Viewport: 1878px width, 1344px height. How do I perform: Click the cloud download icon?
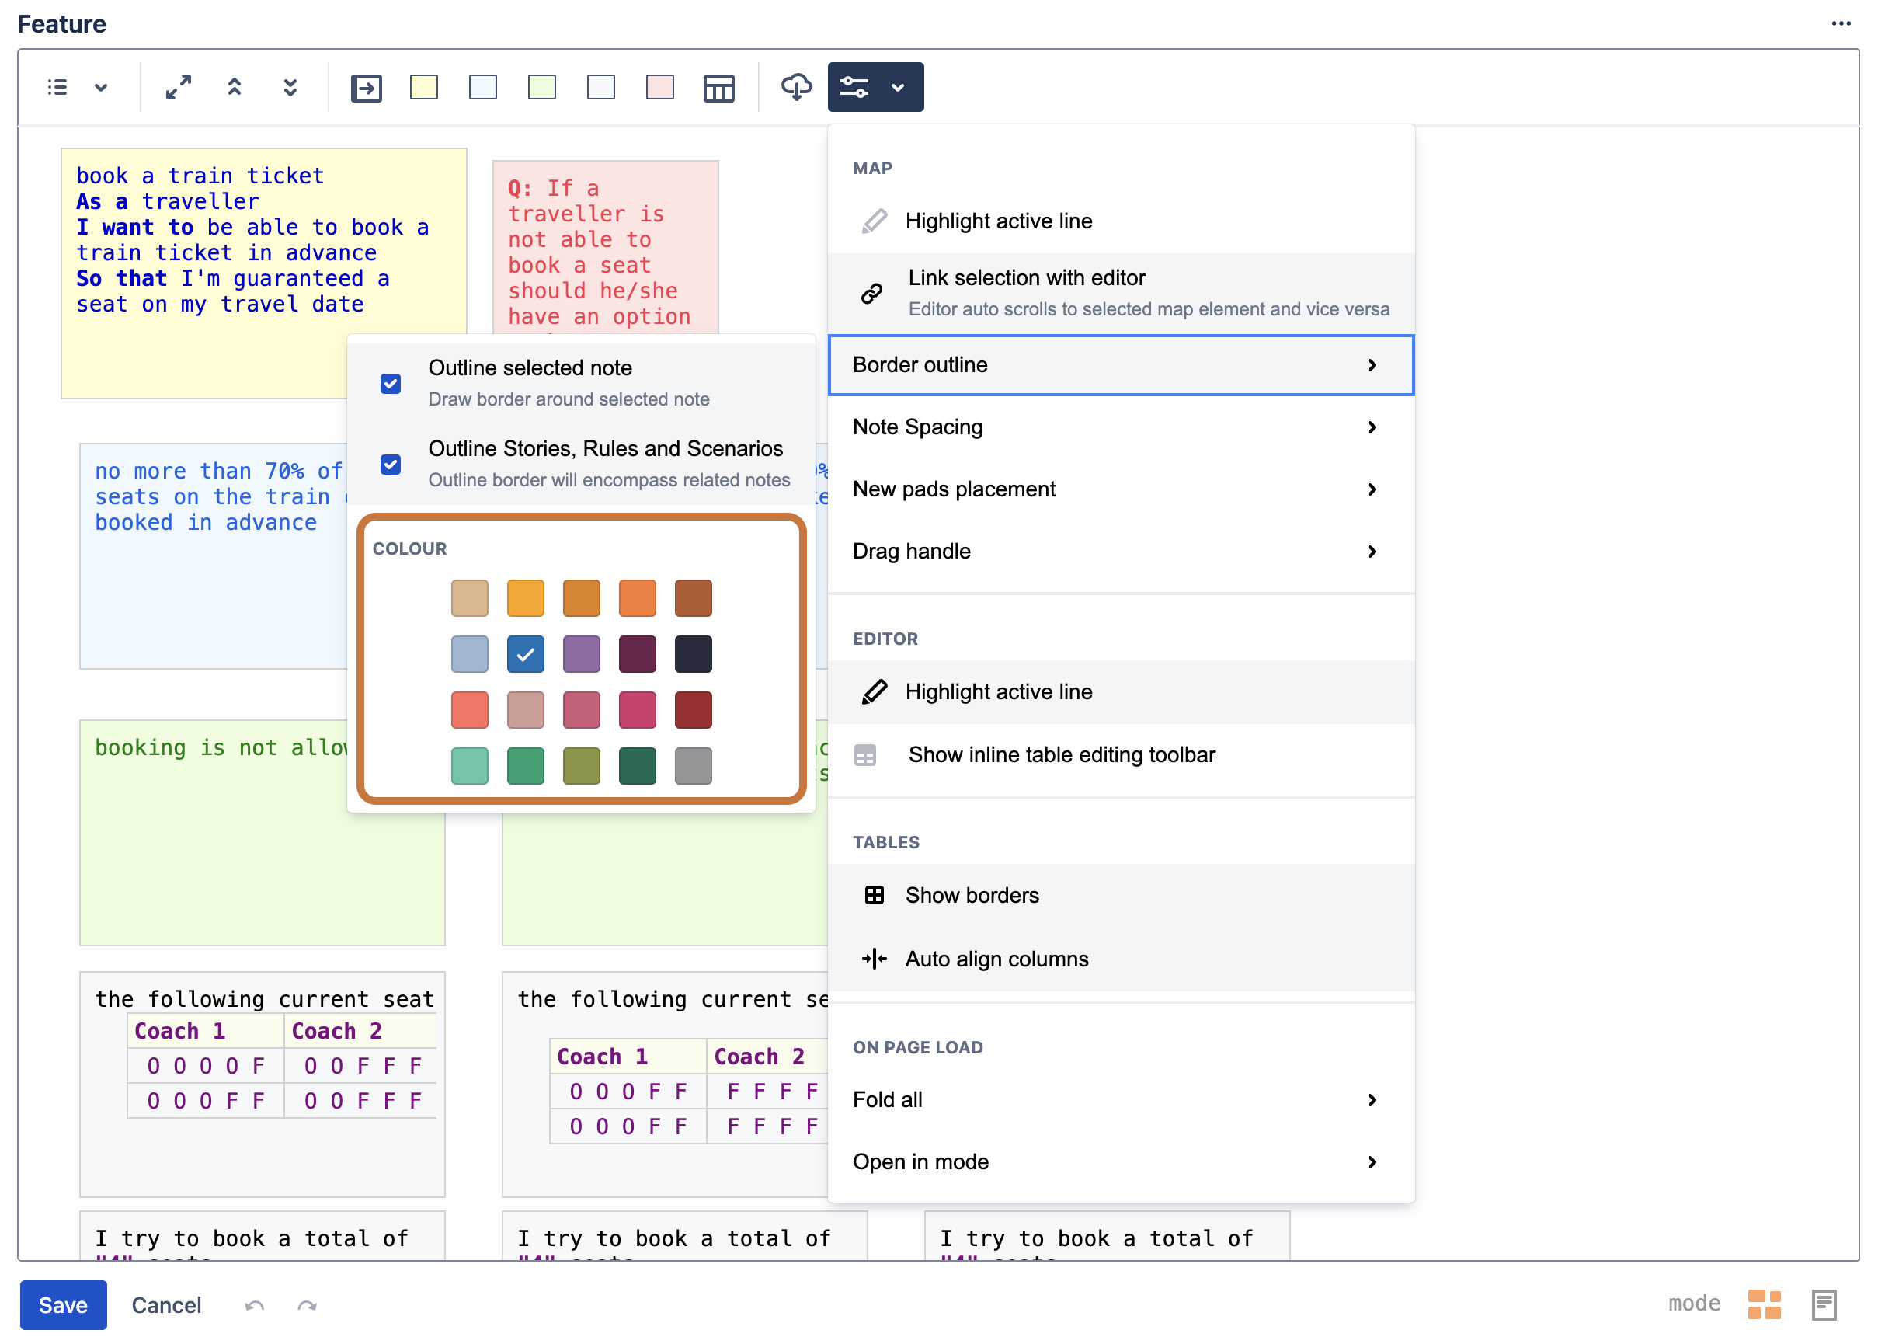(797, 87)
